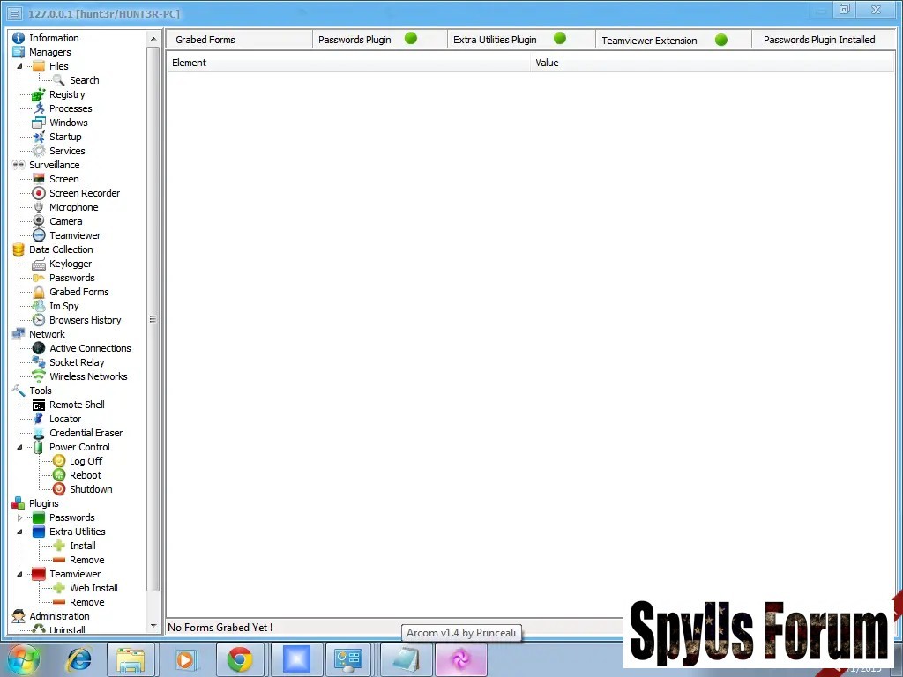Image resolution: width=903 pixels, height=677 pixels.
Task: Click the sidebar vertical scrollbar
Action: [153, 317]
